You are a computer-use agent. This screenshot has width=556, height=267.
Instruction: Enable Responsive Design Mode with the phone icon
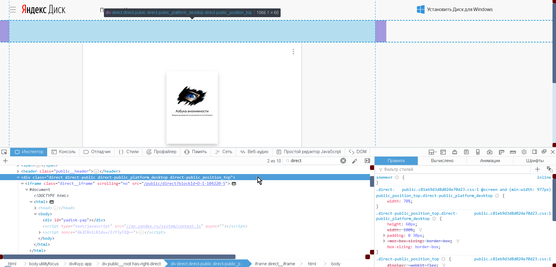(x=478, y=152)
